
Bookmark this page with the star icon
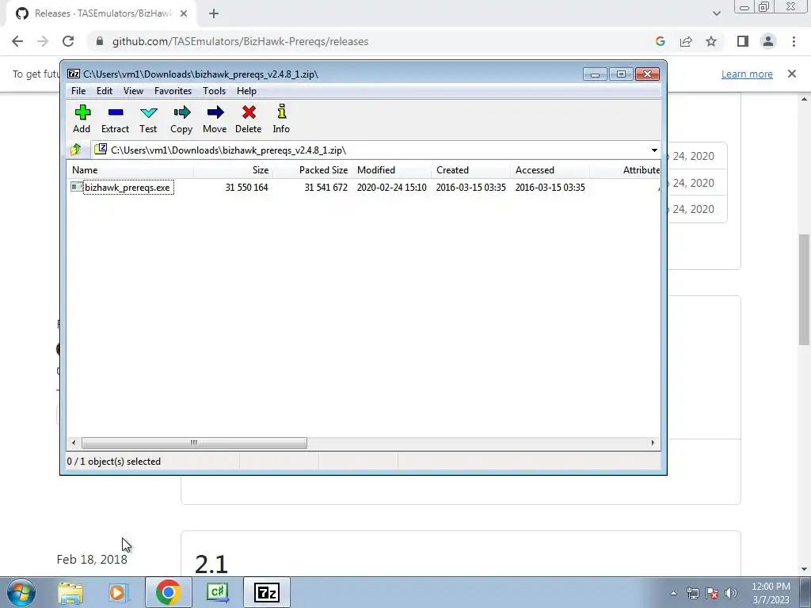pyautogui.click(x=711, y=41)
